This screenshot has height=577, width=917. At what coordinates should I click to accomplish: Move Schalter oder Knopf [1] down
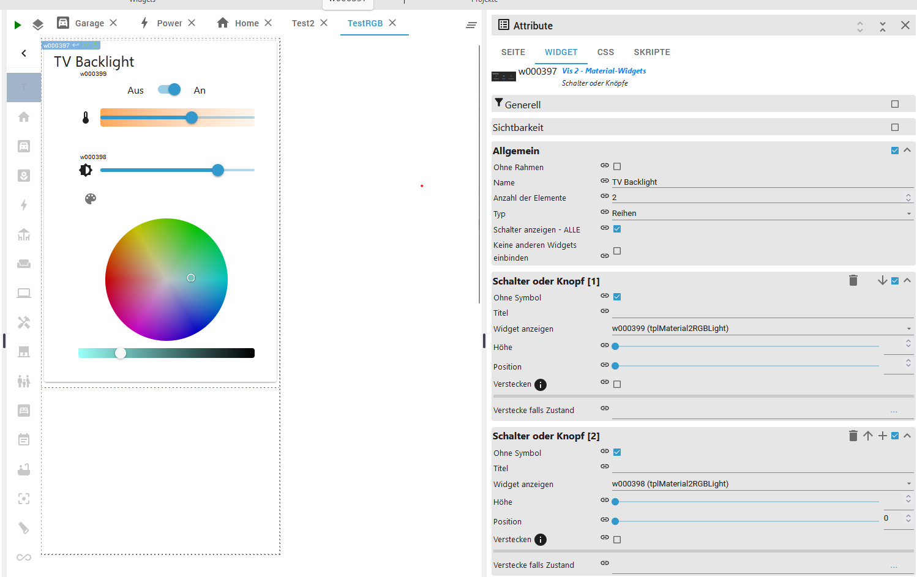point(882,281)
